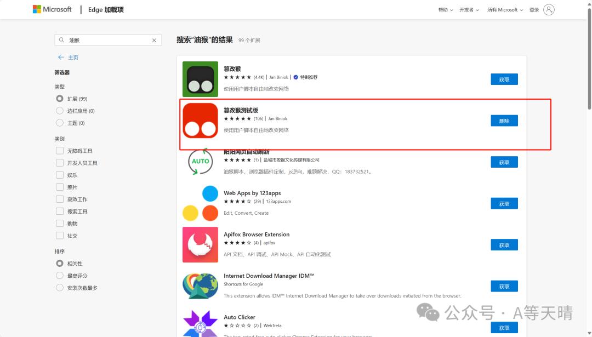Check the 购物 category
This screenshot has height=337, width=592.
(x=60, y=224)
